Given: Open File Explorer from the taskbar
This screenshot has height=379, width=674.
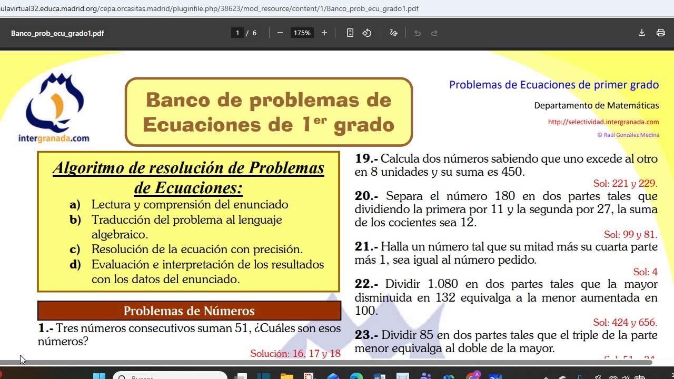Looking at the screenshot, I should (287, 376).
